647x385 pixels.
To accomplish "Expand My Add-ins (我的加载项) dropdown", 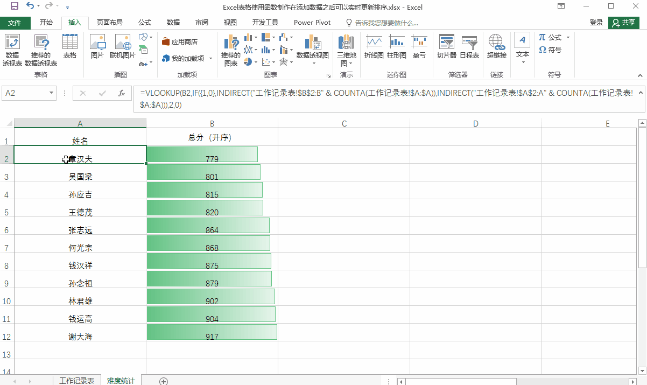I will coord(210,58).
